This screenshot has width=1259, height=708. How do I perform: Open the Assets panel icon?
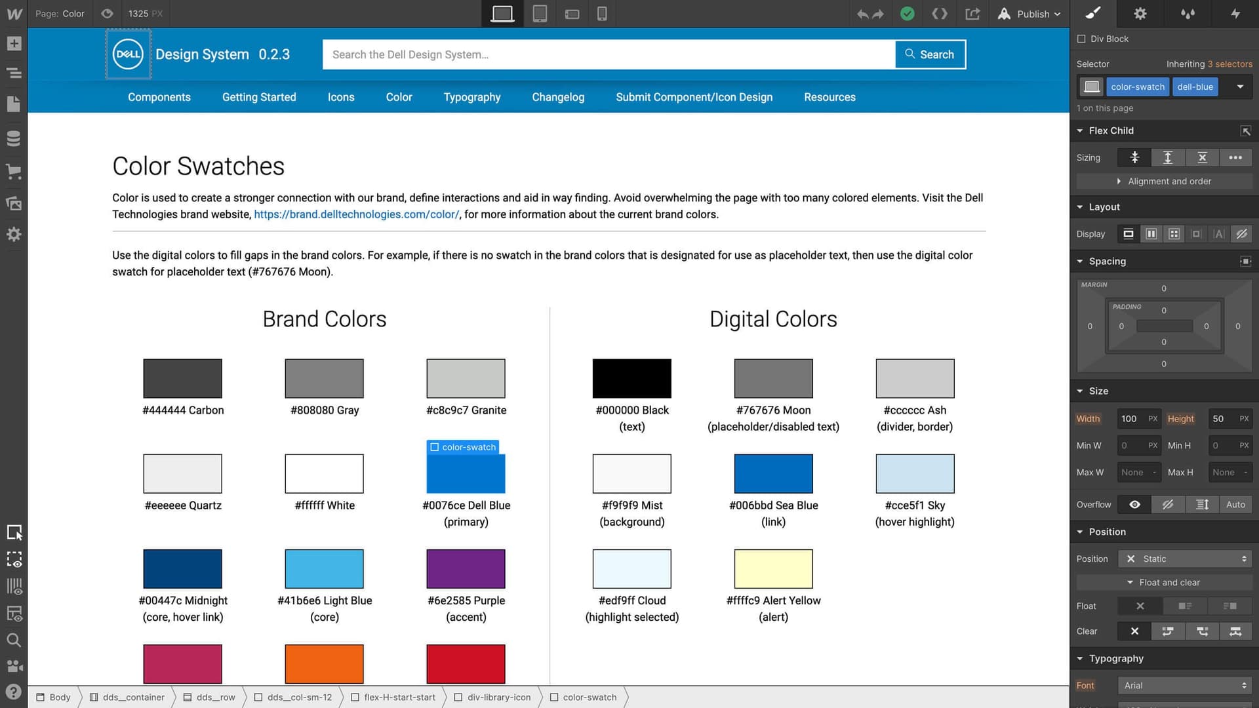14,203
